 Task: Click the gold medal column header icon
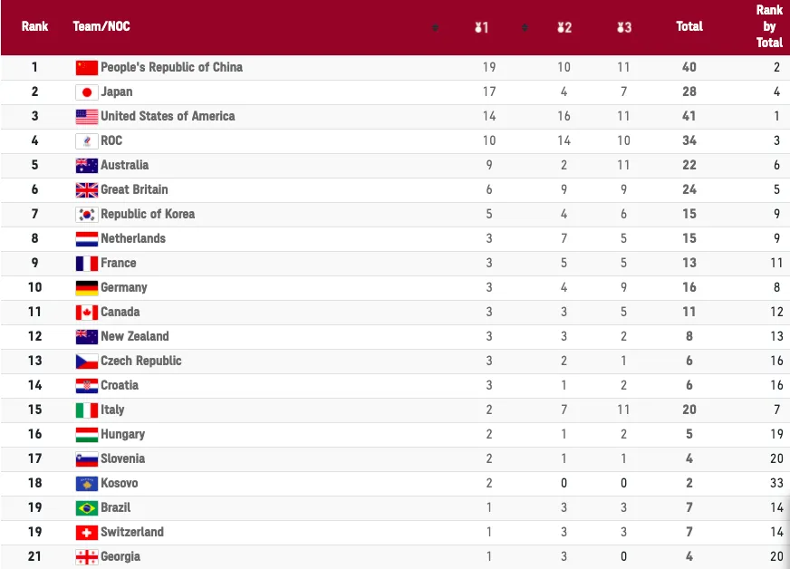coord(480,27)
